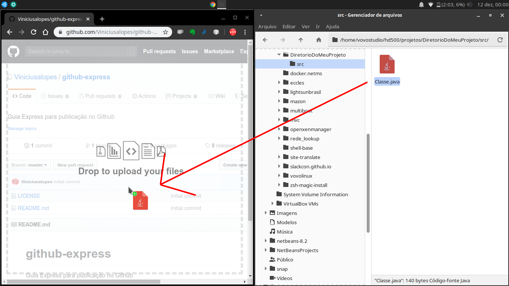Open the red 'vin' profile avatar in Chrome
Image resolution: width=509 pixels, height=286 pixels.
[x=233, y=32]
